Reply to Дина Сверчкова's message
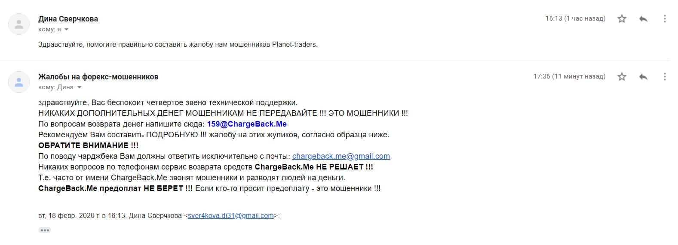Screen dimensions: 678x245 643,18
